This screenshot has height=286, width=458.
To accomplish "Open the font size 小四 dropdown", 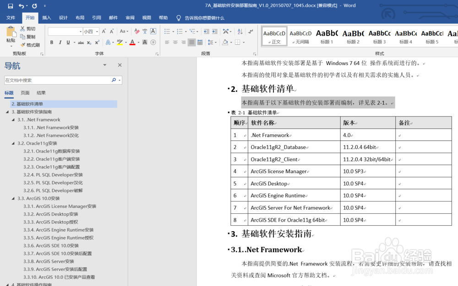I will click(x=97, y=32).
